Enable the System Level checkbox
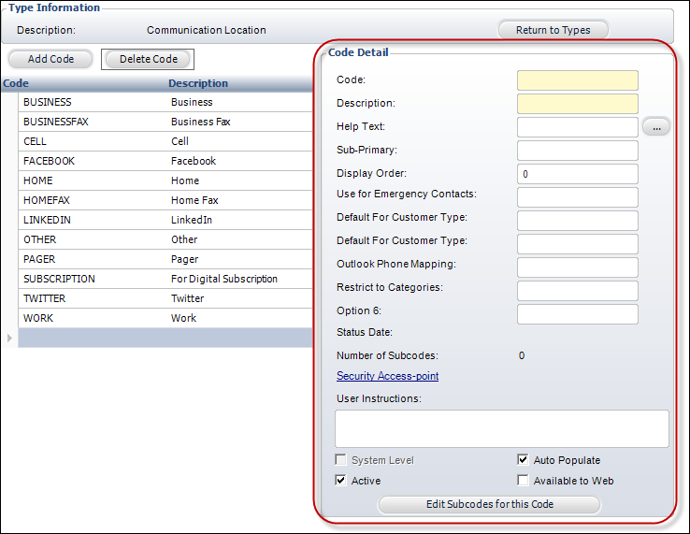This screenshot has height=534, width=690. click(x=341, y=460)
